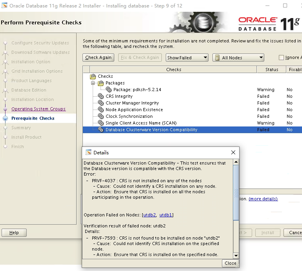302x271 pixels.
Task: Click Failed status of CRS Integrity
Action: click(263, 96)
